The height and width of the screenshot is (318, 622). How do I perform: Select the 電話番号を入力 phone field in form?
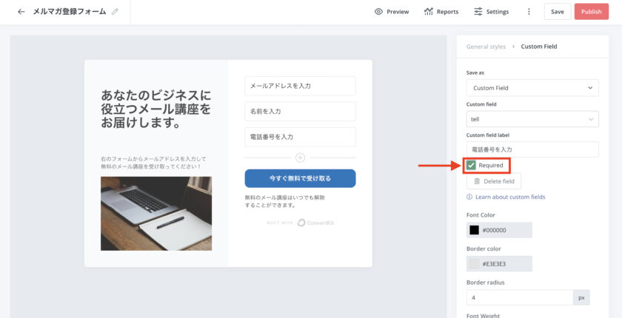[301, 137]
